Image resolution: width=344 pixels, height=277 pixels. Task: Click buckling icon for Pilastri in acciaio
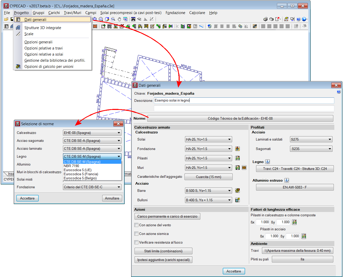[x=304, y=236]
